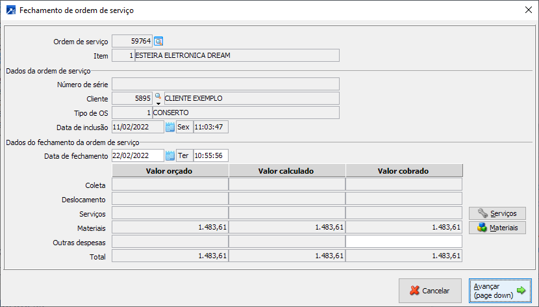
Task: Open calendar picker for Data de inclusão
Action: [x=170, y=127]
